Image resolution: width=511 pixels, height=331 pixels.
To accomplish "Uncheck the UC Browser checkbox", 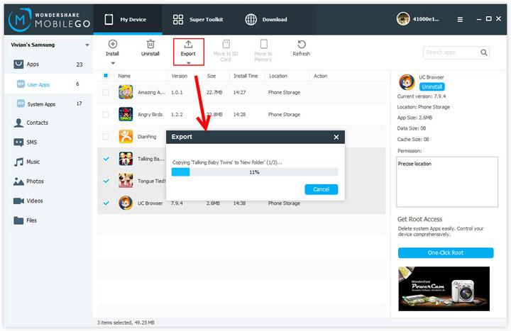I will click(x=106, y=203).
